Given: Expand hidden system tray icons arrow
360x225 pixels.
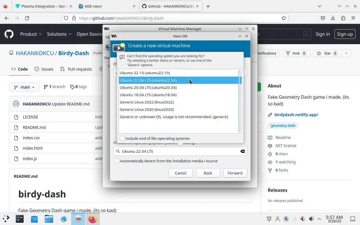Looking at the screenshot, I should [x=319, y=219].
